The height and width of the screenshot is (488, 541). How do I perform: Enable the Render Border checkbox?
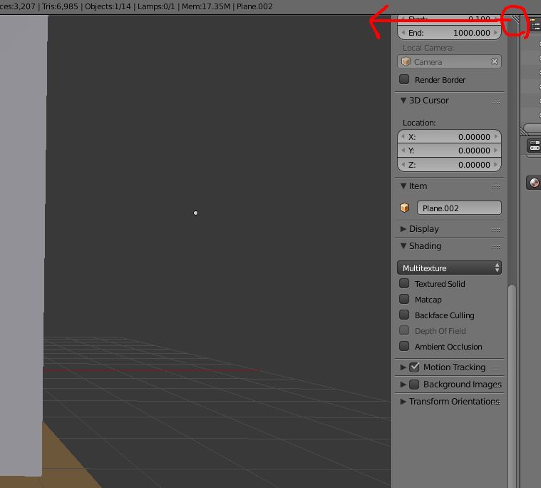[404, 79]
